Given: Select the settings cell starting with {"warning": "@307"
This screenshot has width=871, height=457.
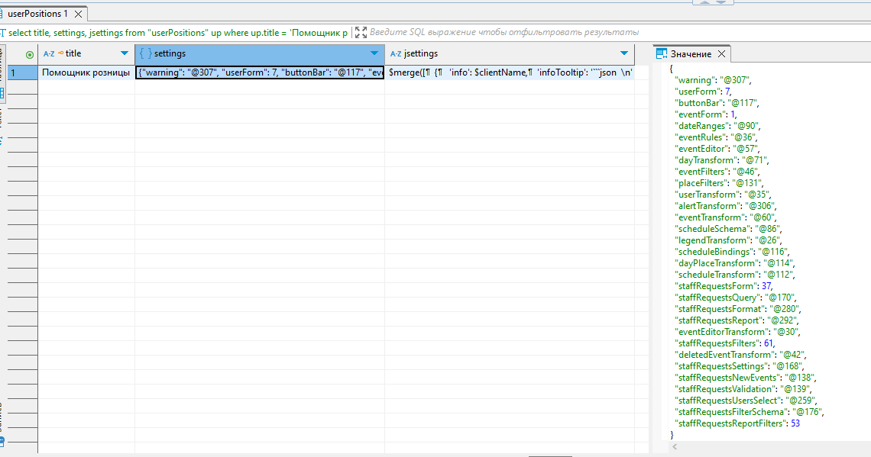Looking at the screenshot, I should pos(260,72).
